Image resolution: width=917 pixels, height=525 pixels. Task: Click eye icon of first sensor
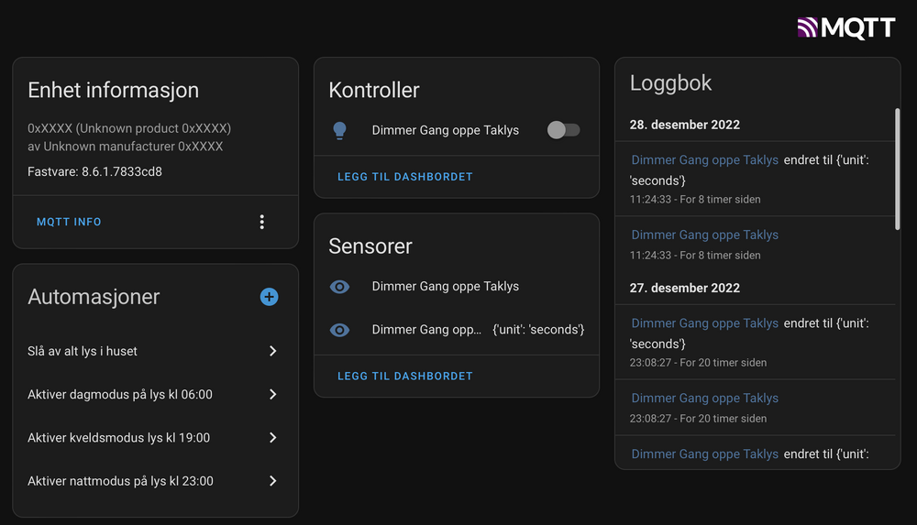(x=339, y=287)
